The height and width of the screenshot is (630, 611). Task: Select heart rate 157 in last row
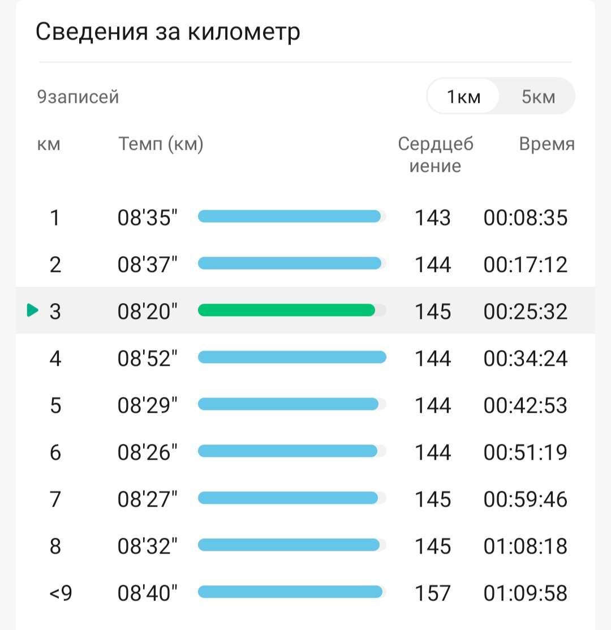tap(433, 593)
